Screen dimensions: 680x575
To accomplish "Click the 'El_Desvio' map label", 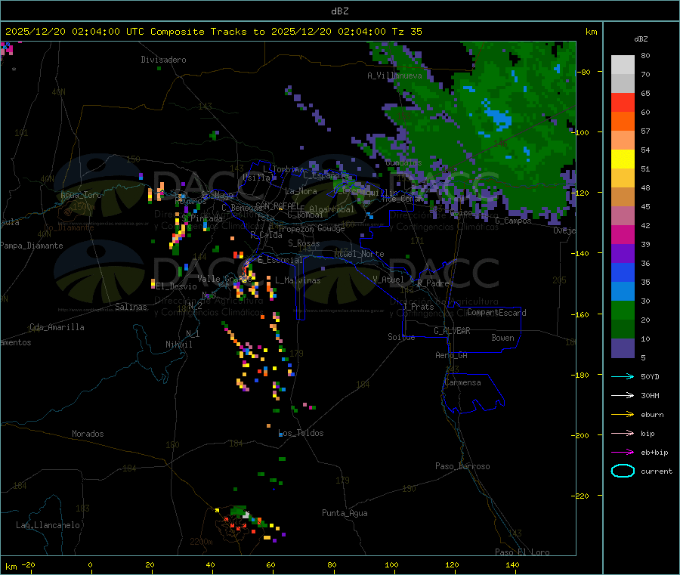I will pyautogui.click(x=177, y=286).
